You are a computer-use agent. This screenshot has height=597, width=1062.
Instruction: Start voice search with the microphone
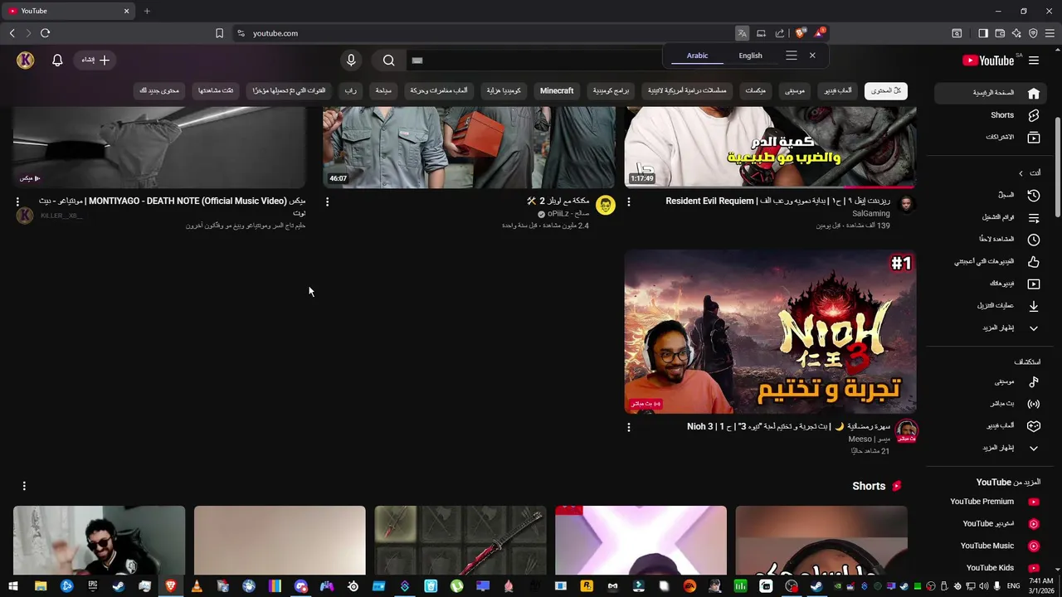pyautogui.click(x=351, y=61)
